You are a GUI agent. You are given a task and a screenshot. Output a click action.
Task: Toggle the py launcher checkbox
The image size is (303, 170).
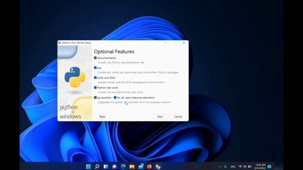click(x=95, y=98)
